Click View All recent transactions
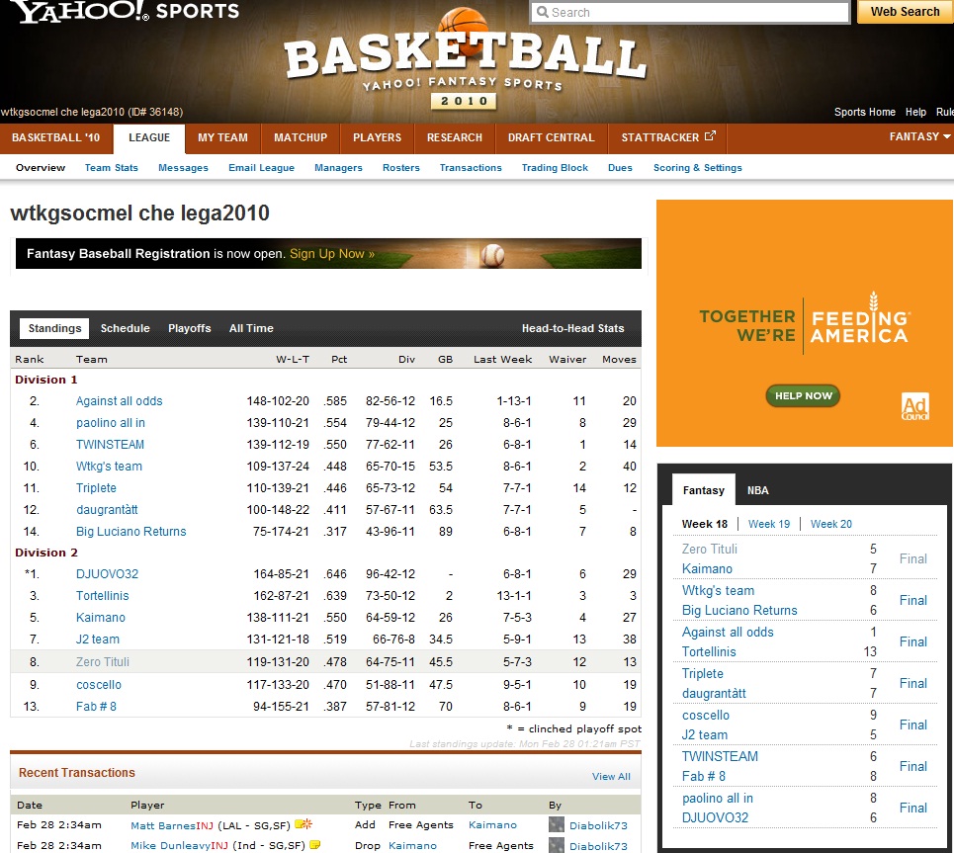 click(611, 777)
